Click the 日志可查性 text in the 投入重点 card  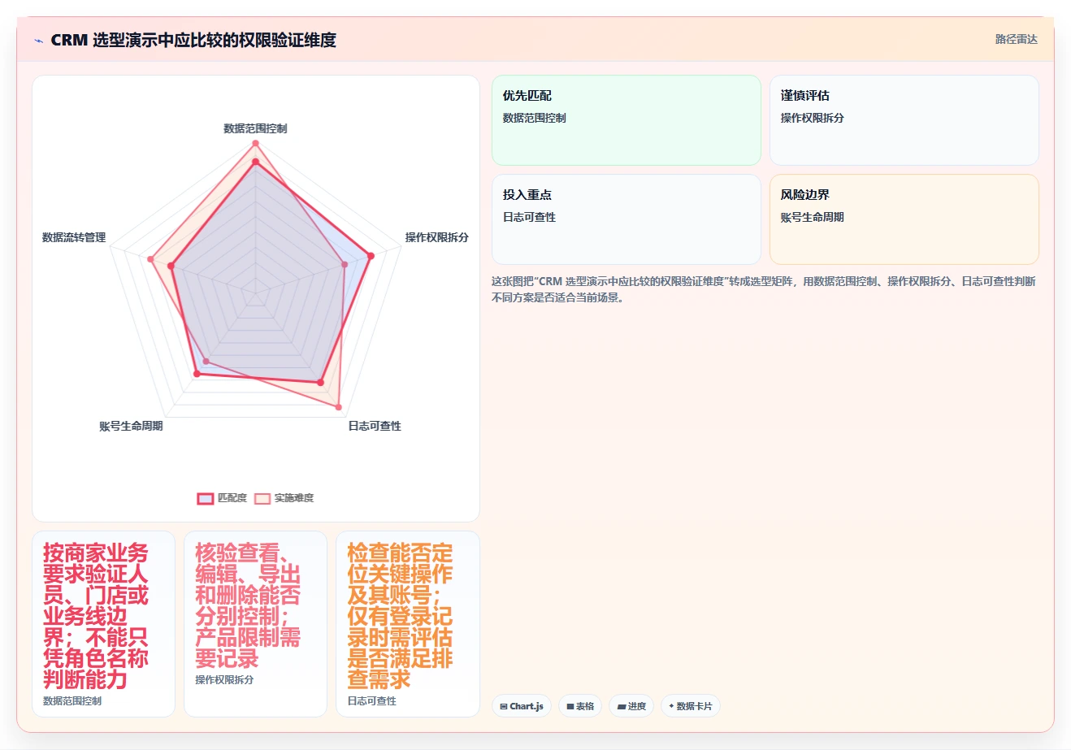(x=529, y=217)
